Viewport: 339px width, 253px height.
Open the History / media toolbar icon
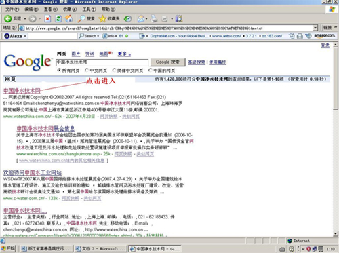(127, 19)
